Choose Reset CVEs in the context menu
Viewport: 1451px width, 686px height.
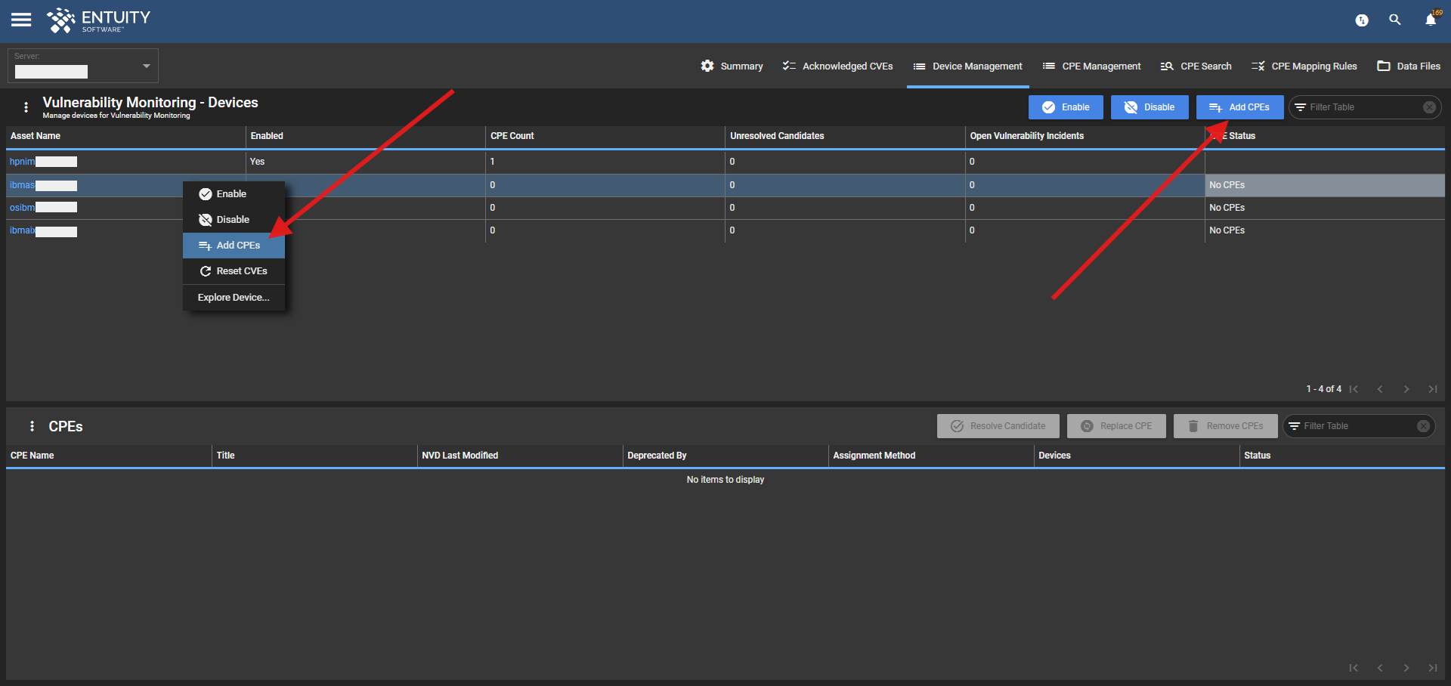click(x=234, y=271)
